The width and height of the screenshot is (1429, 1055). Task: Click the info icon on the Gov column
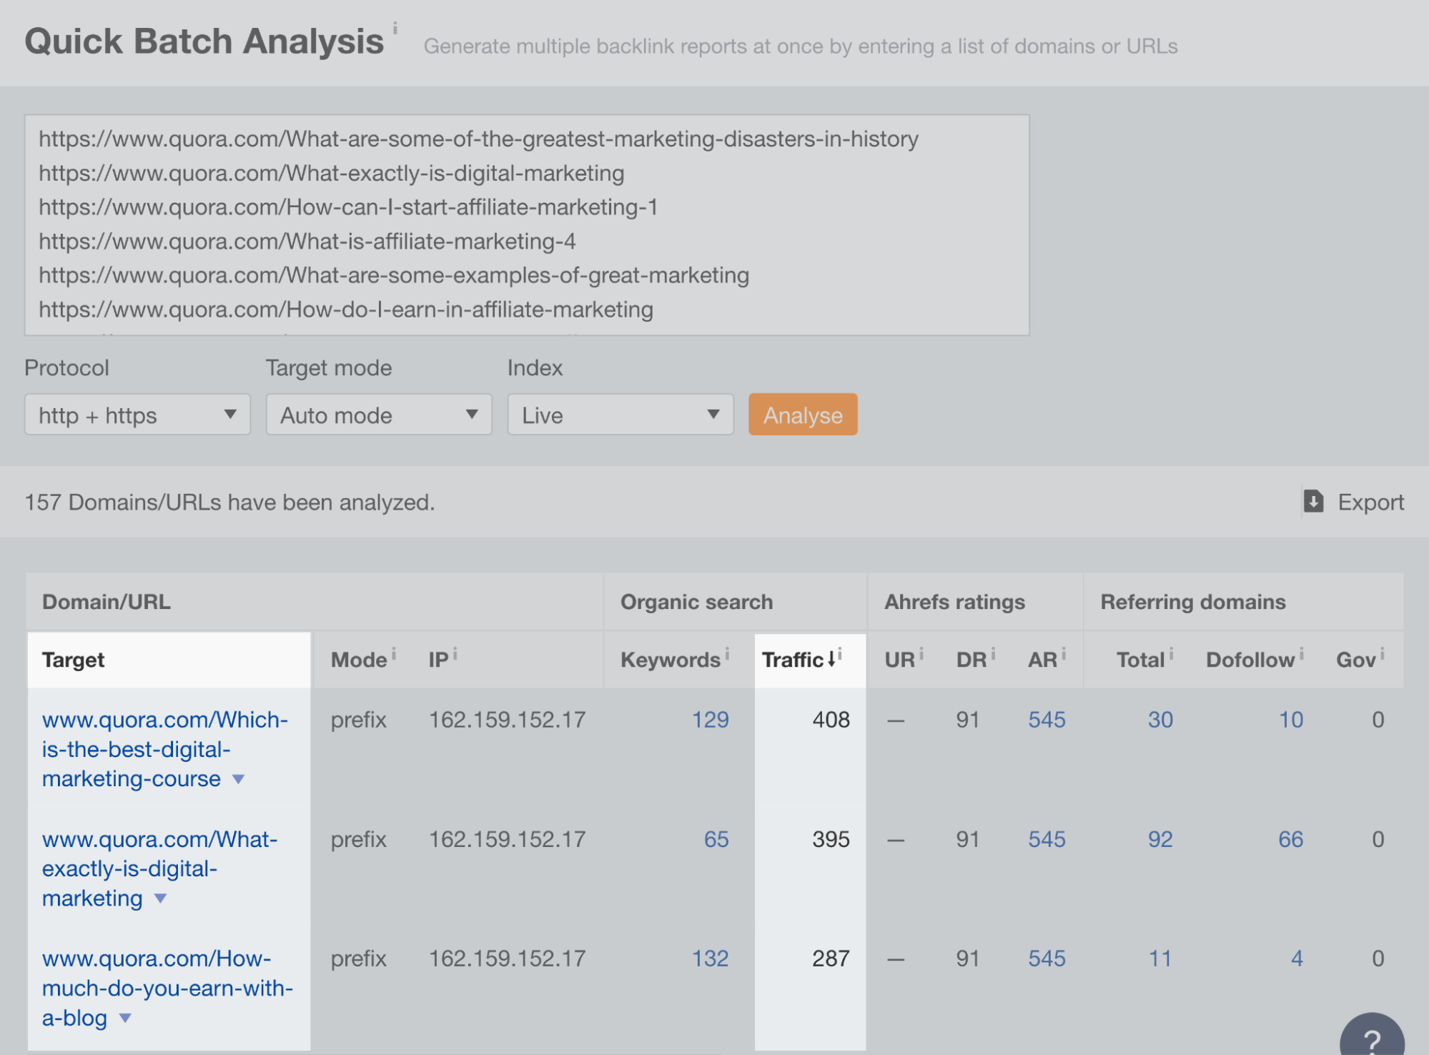click(x=1384, y=652)
